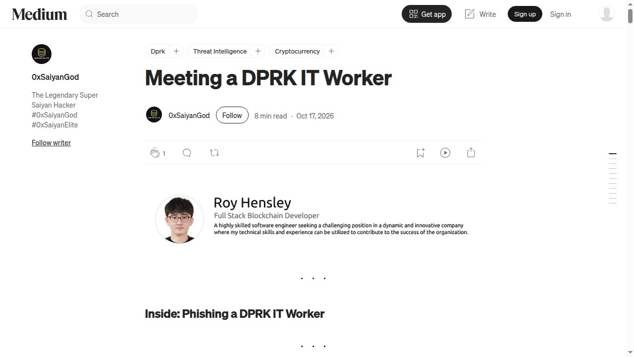This screenshot has height=357, width=634.
Task: Click the "Oct 17, 2026" date
Action: coord(315,116)
